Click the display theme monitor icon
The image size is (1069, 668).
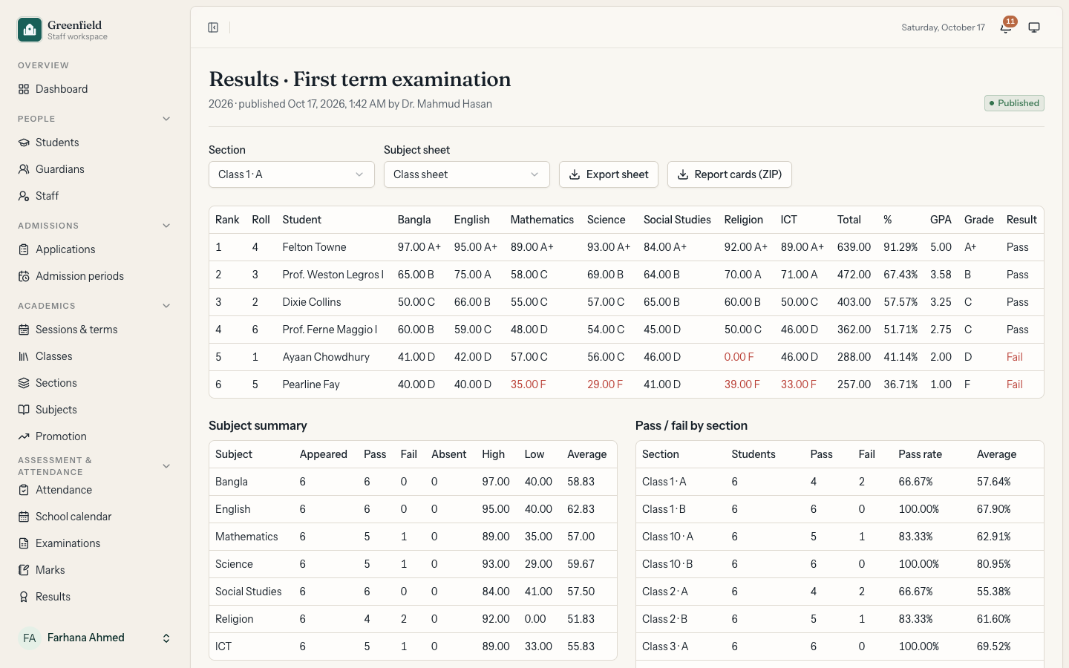pos(1034,27)
